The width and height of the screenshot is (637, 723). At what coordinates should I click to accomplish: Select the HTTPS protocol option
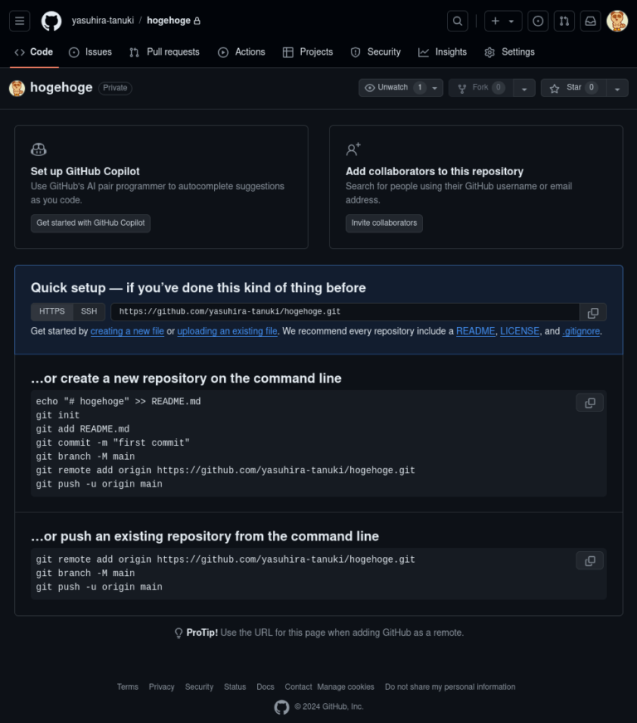pyautogui.click(x=51, y=311)
